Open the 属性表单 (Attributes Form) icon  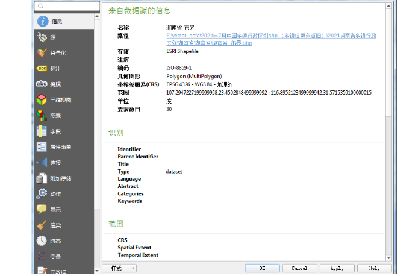pos(42,146)
